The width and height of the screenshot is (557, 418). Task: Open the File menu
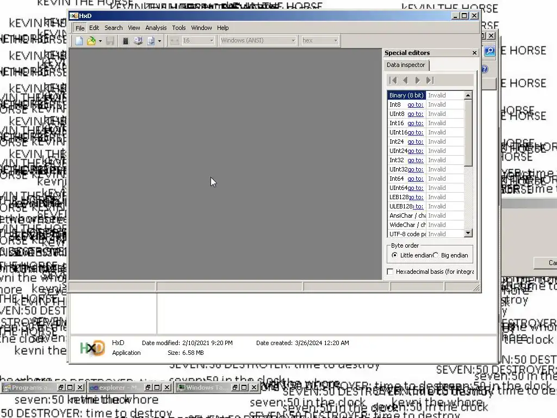[x=80, y=28]
